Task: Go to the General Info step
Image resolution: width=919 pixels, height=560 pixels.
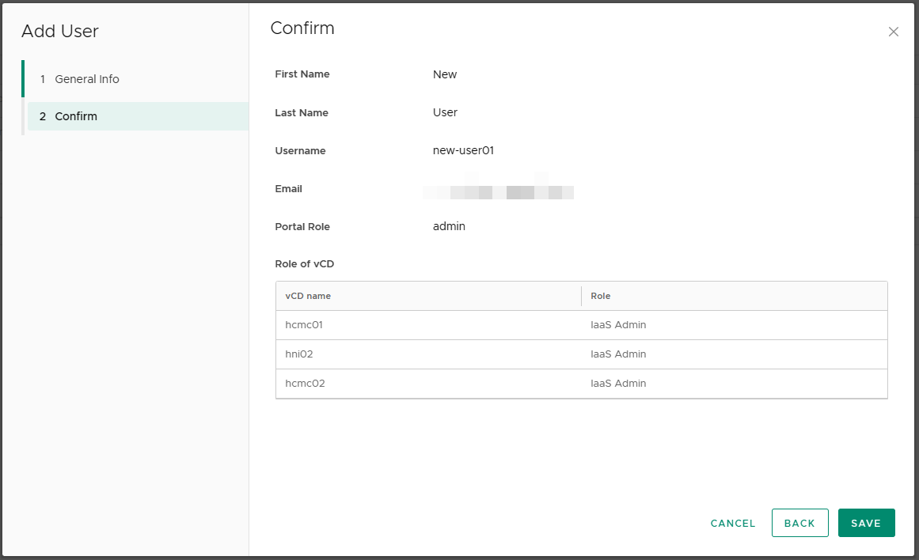Action: tap(87, 79)
